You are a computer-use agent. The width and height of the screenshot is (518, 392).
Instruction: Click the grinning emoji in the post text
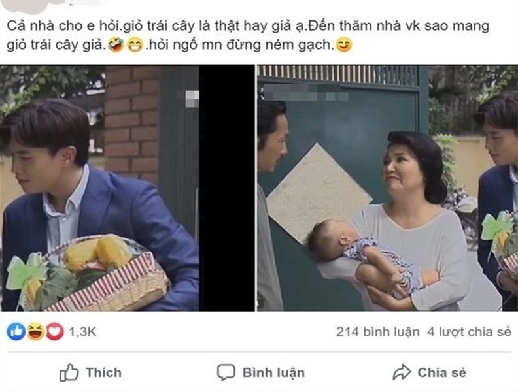135,45
